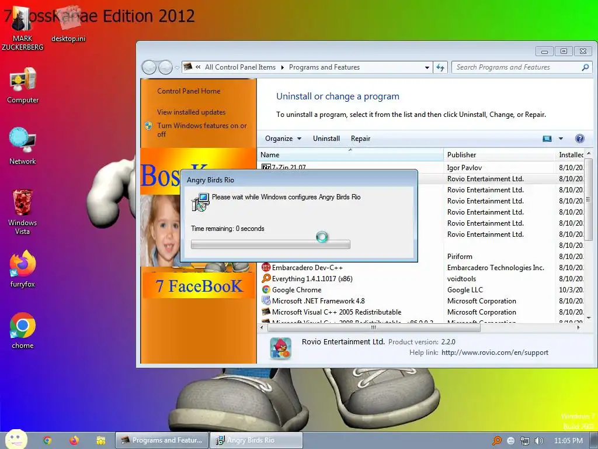The height and width of the screenshot is (449, 598).
Task: Click the Angry Birds Rio installer progress bar
Action: pos(270,244)
